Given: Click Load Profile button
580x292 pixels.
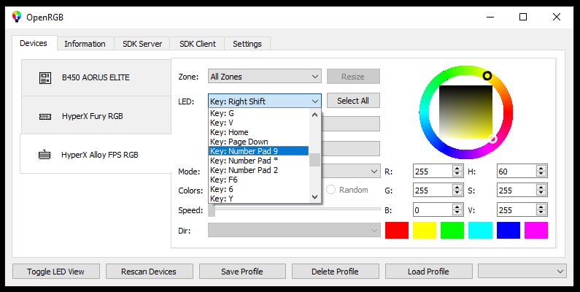Looking at the screenshot, I should point(428,272).
